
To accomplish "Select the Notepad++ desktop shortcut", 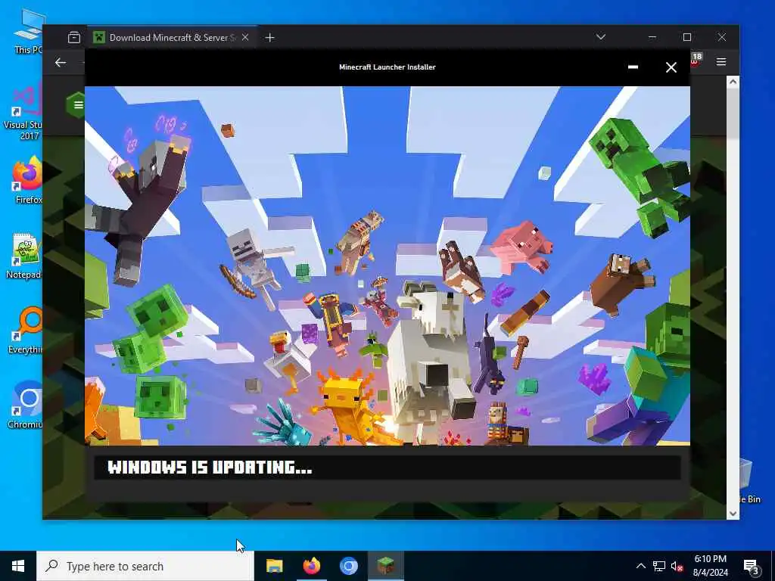I will pyautogui.click(x=25, y=256).
